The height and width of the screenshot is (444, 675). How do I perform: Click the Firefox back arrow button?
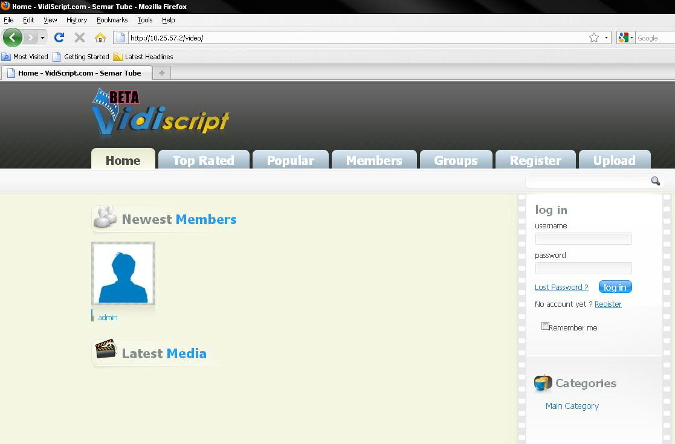(13, 38)
